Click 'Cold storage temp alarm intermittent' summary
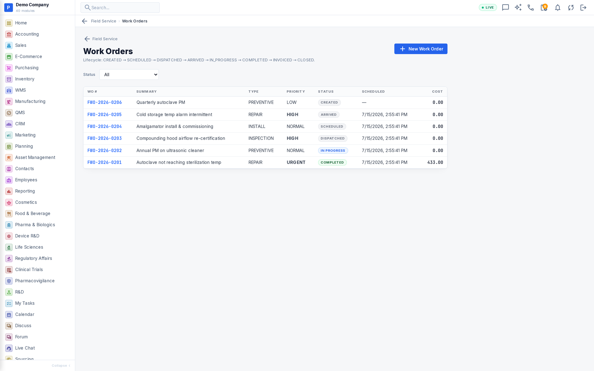Screen dimensions: 594x371 point(174,115)
